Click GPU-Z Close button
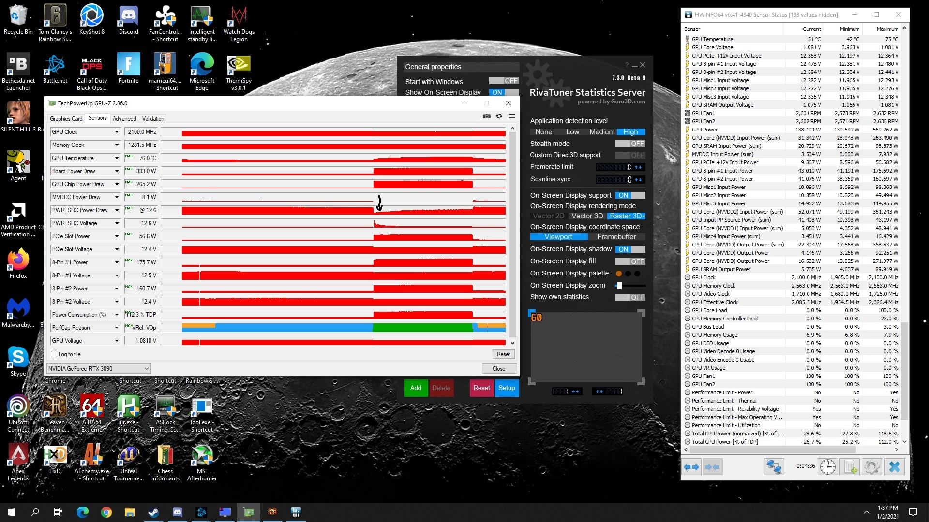This screenshot has height=522, width=929. [499, 369]
